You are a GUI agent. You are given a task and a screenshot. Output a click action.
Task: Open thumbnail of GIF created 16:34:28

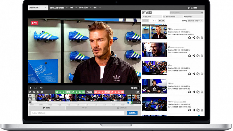pyautogui.click(x=155, y=68)
